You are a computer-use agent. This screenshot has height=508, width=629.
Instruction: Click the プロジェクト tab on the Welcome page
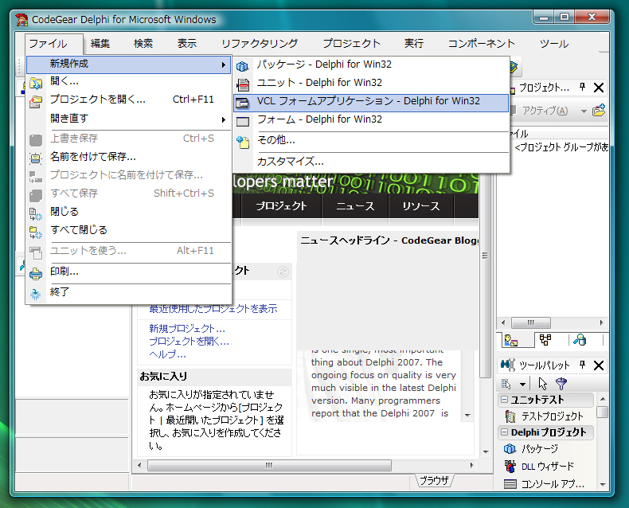pos(281,206)
